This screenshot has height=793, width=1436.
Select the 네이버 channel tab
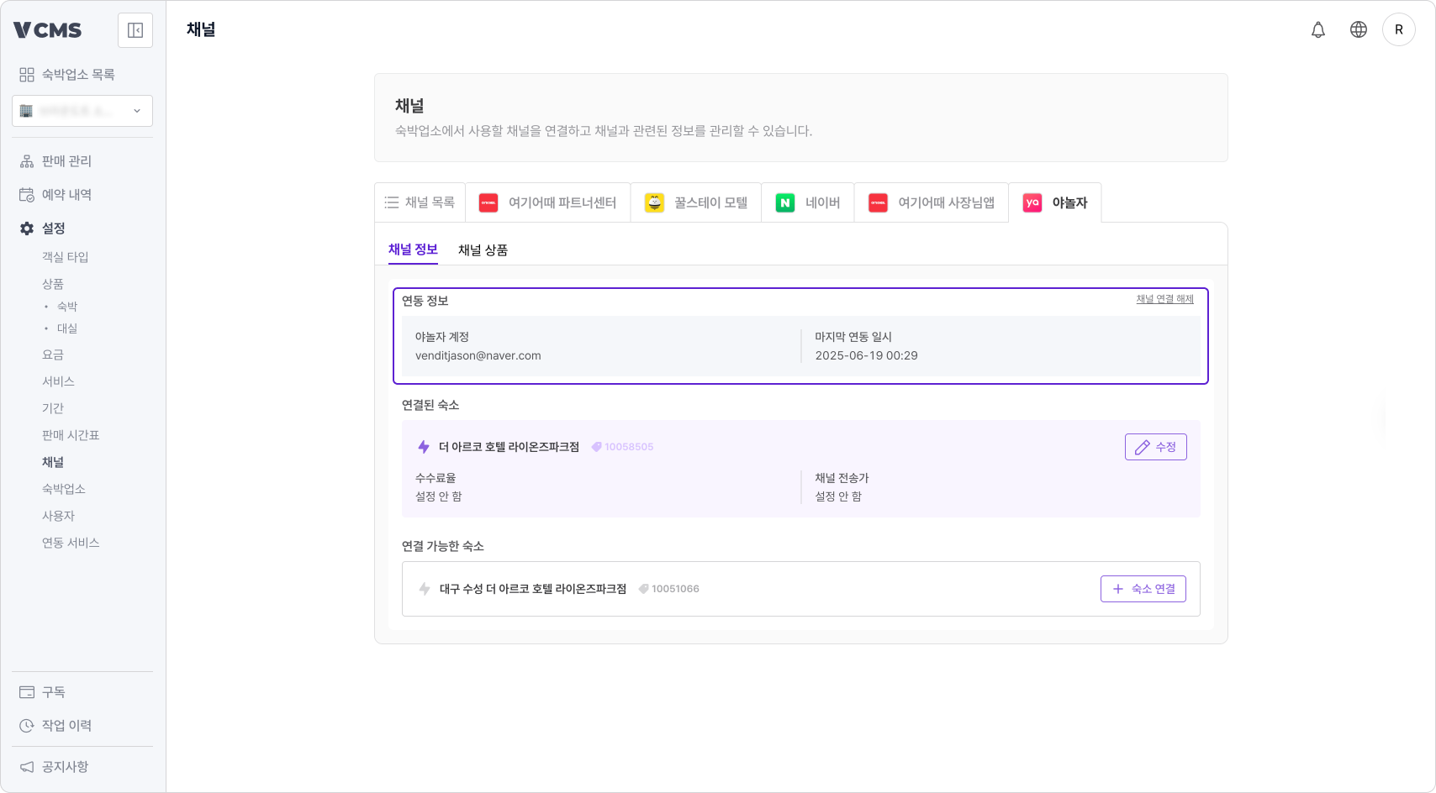tap(807, 202)
